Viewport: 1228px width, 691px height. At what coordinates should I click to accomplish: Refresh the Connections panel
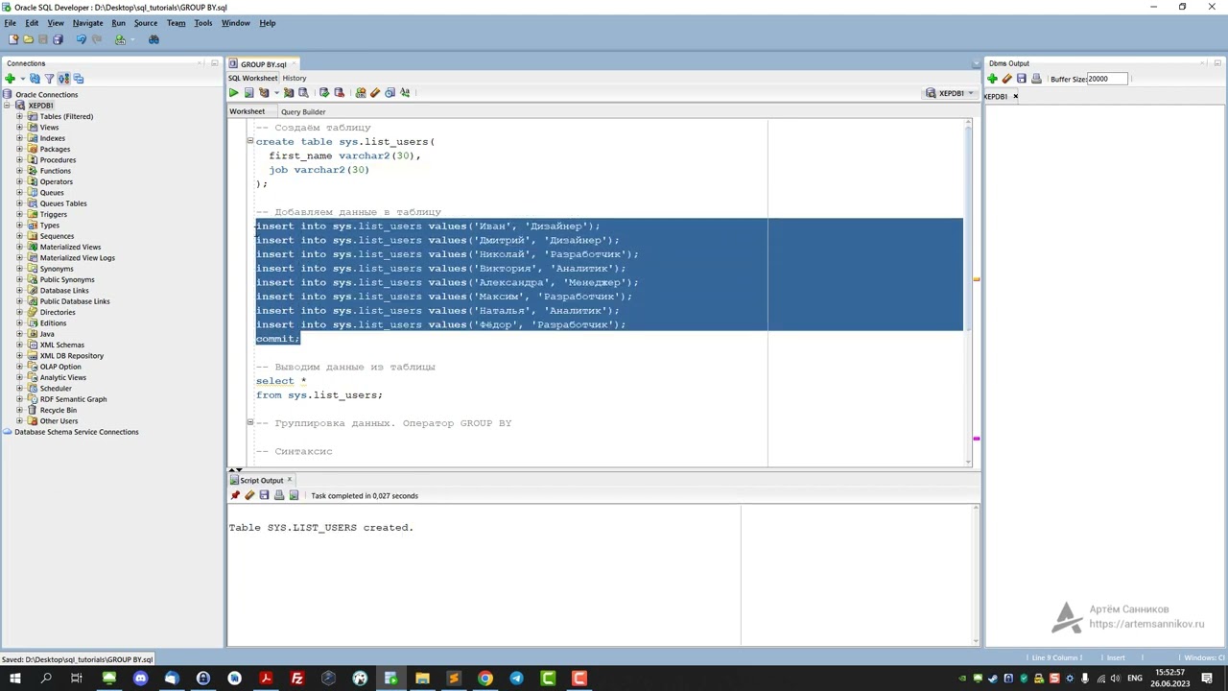point(35,79)
